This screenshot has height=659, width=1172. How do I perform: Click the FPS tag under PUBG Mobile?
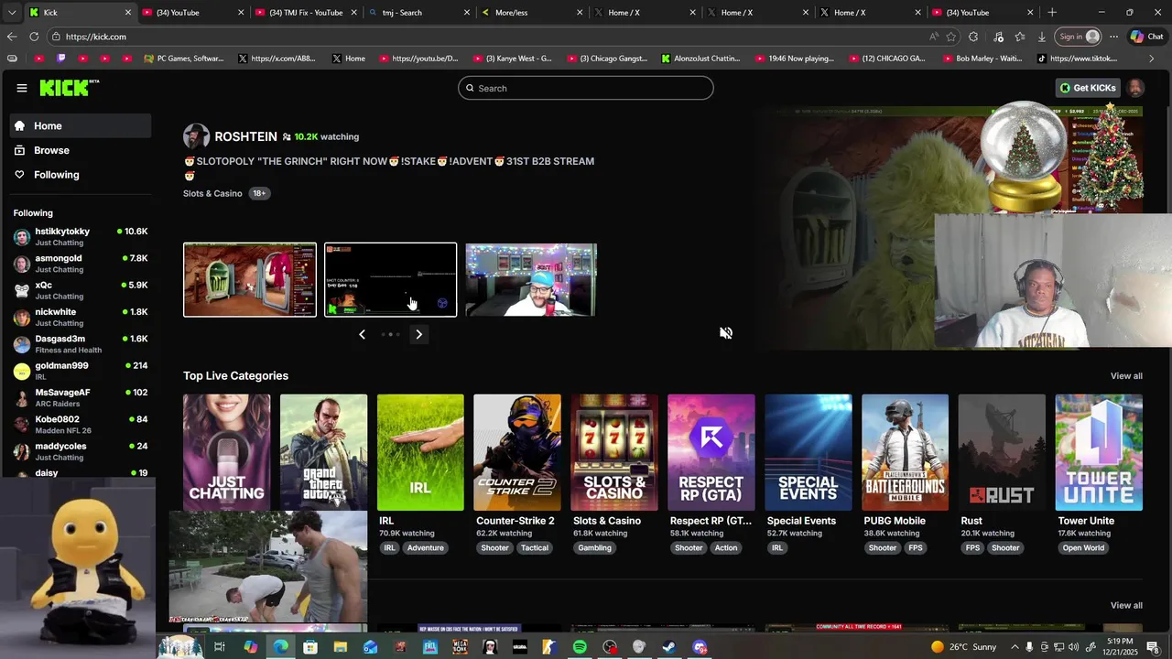[916, 548]
